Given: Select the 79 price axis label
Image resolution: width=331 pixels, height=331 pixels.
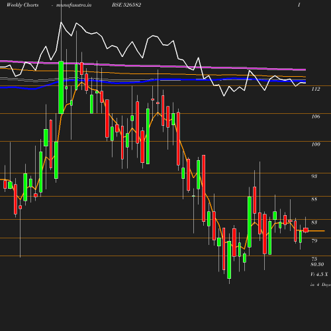Looking at the screenshot, I should pos(314,241).
